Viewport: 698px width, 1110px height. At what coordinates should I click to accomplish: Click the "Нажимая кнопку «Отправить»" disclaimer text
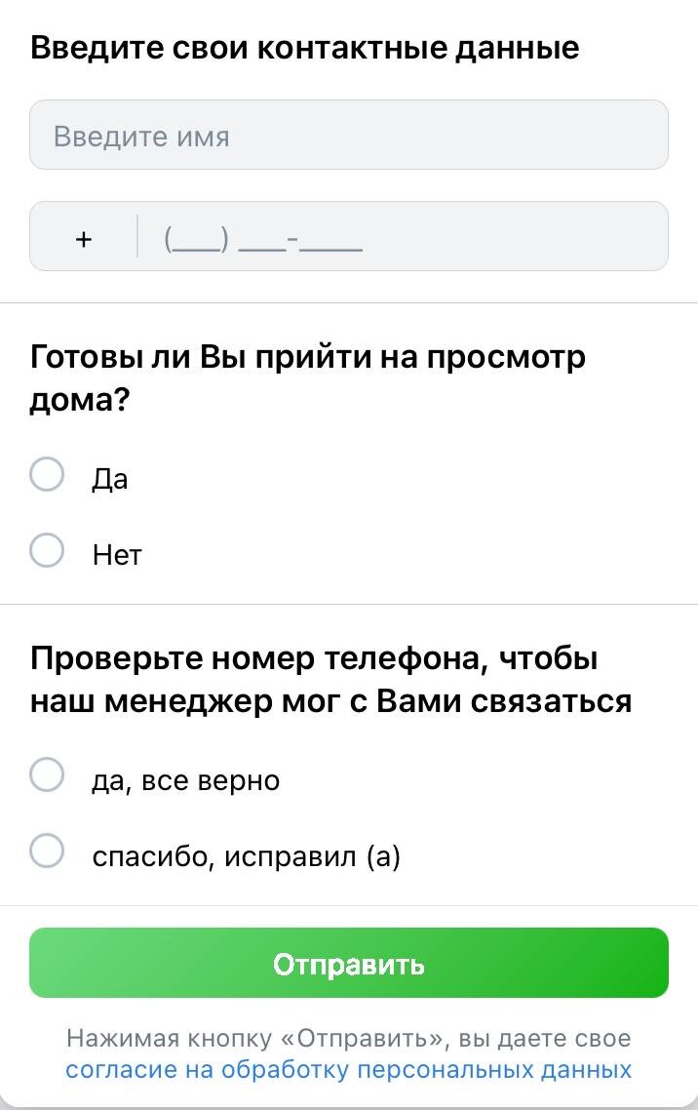point(348,1038)
